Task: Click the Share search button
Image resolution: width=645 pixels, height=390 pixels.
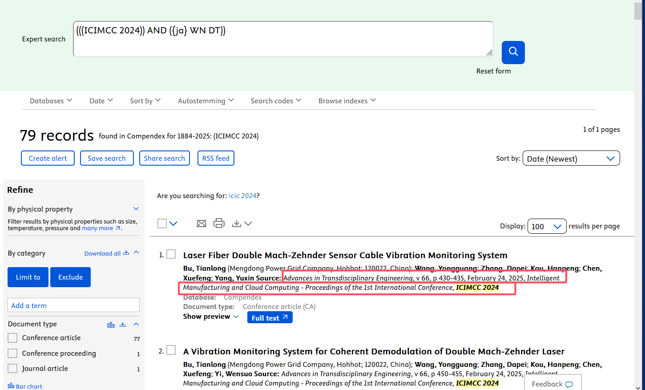Action: (x=165, y=158)
